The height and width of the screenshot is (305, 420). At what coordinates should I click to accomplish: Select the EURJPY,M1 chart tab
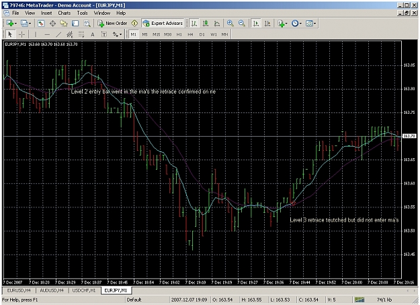tap(116, 290)
